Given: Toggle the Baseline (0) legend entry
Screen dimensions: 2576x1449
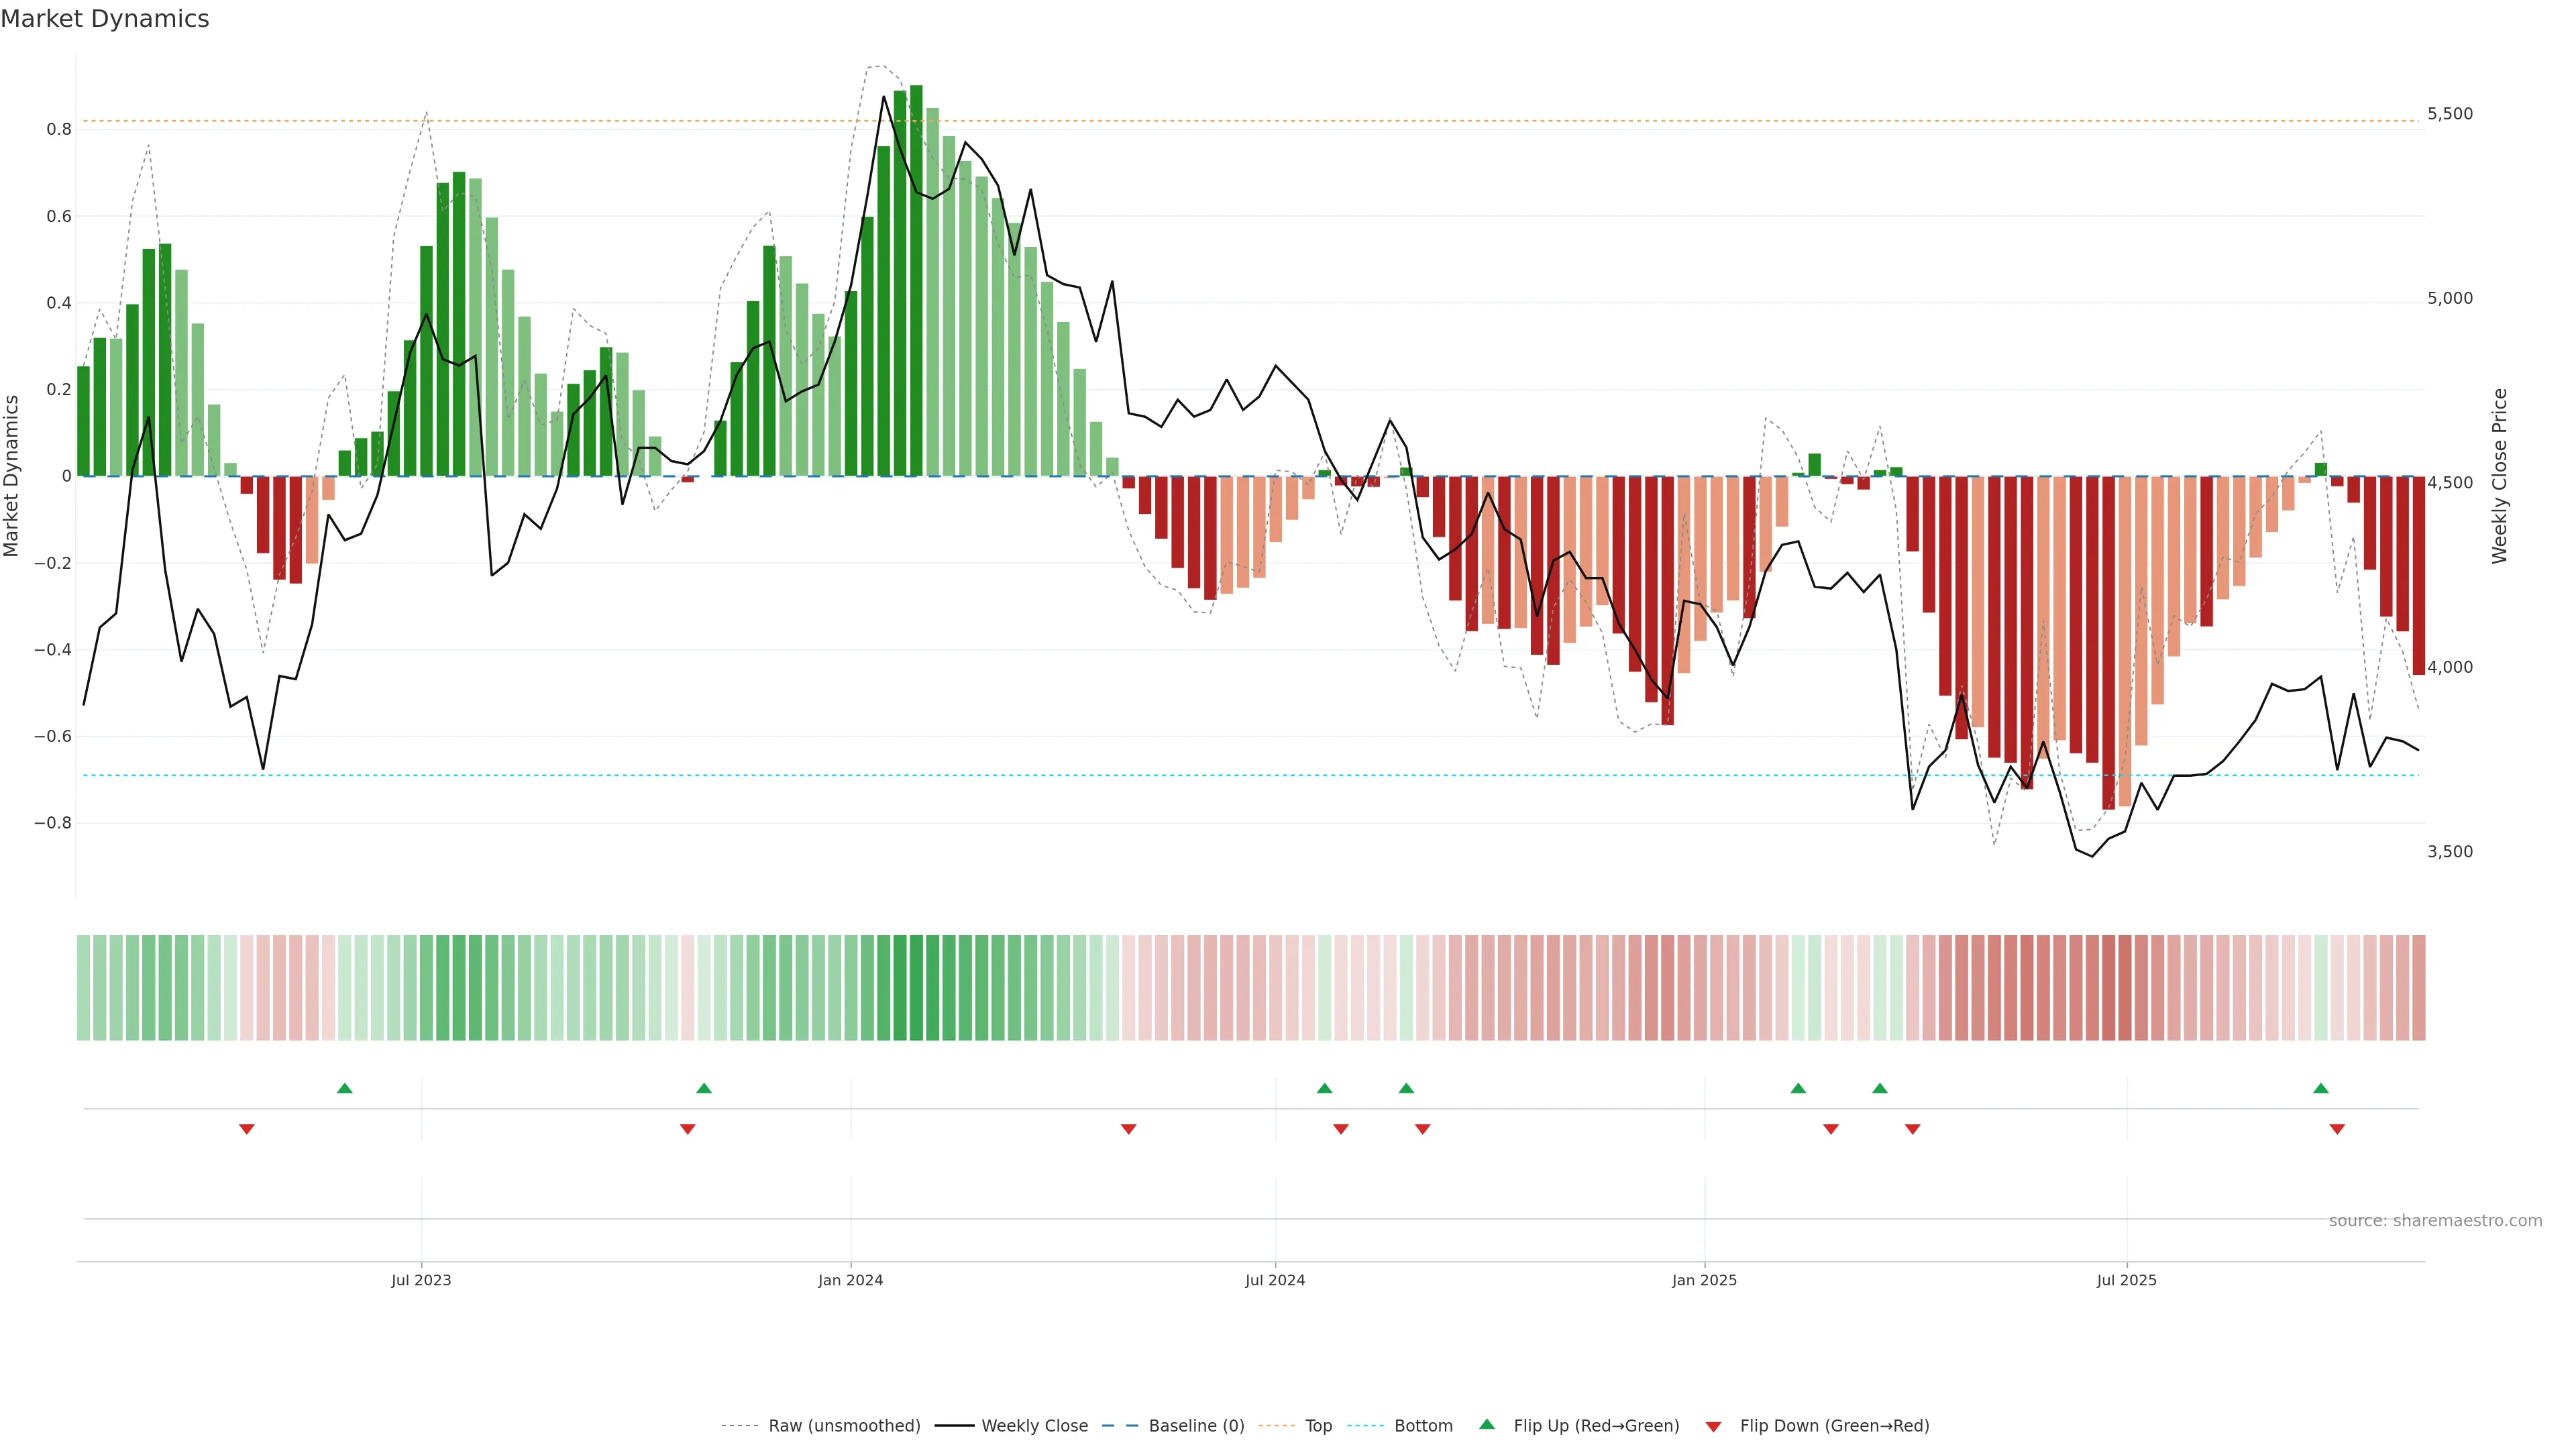Looking at the screenshot, I should pyautogui.click(x=1196, y=1426).
